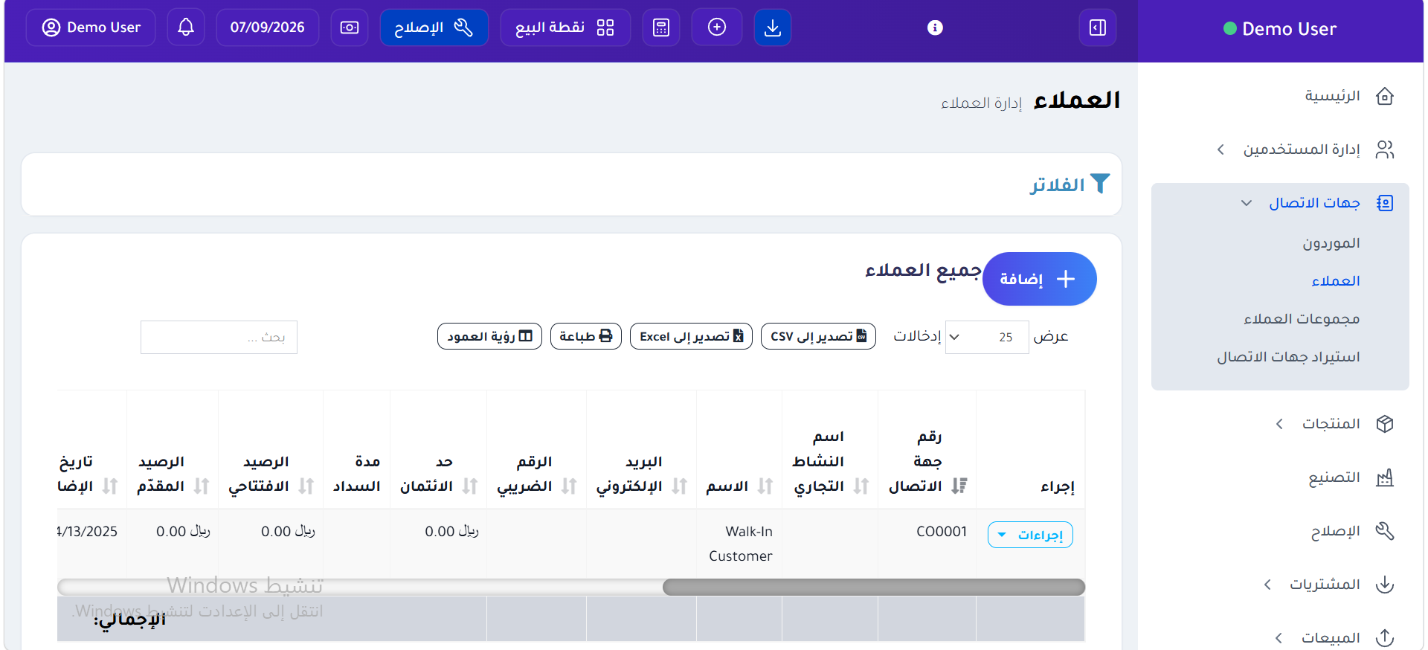Go to الرئيسية in sidebar

tap(1332, 96)
